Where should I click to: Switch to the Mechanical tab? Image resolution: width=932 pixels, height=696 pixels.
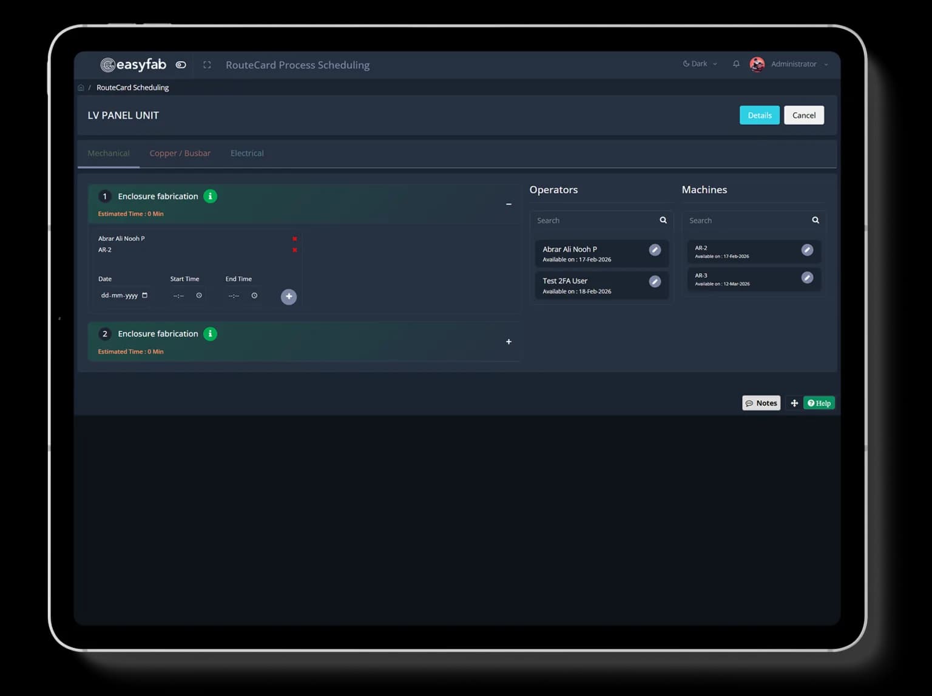coord(109,153)
